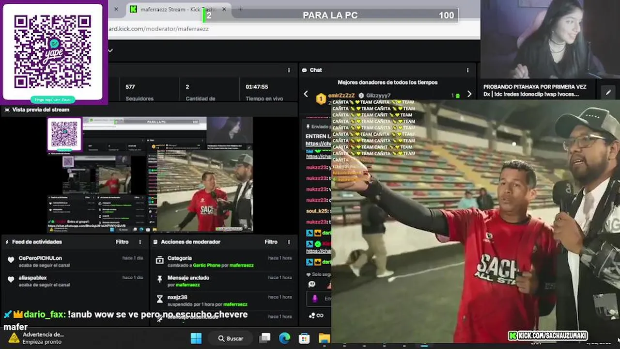Click the Solo seguidores chat mode label

click(322, 274)
